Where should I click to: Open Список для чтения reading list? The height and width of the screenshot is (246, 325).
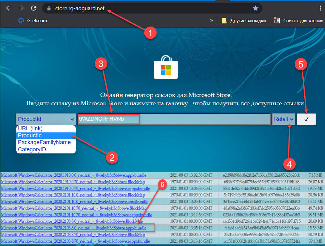click(298, 21)
